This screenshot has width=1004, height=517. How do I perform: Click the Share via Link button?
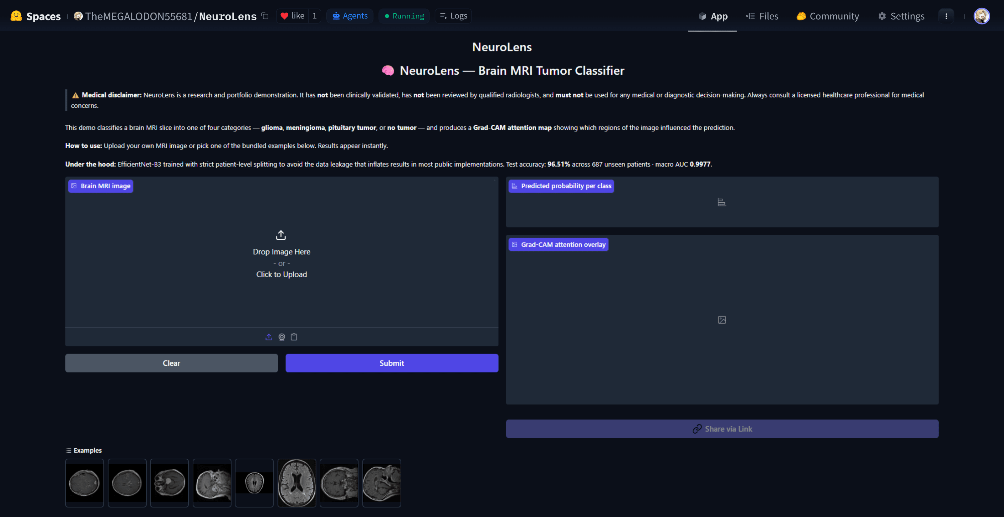(x=722, y=429)
